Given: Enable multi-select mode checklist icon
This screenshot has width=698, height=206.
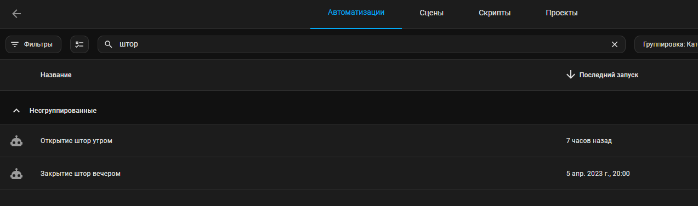Looking at the screenshot, I should (x=80, y=44).
